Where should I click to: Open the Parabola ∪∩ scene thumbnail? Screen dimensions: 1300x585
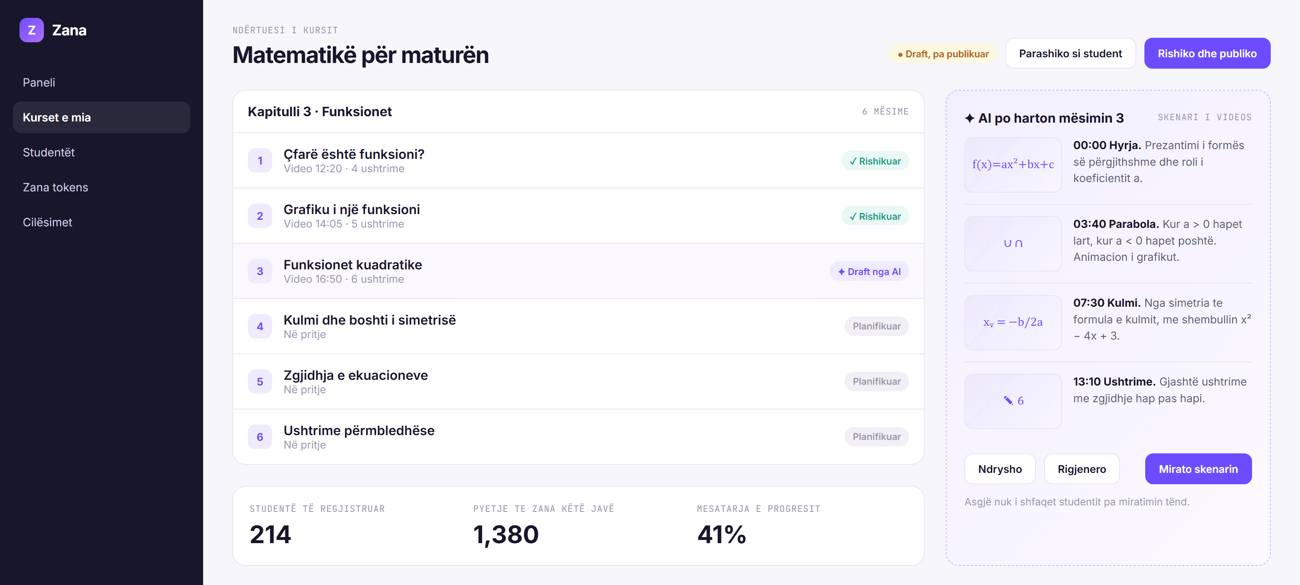tap(1013, 243)
